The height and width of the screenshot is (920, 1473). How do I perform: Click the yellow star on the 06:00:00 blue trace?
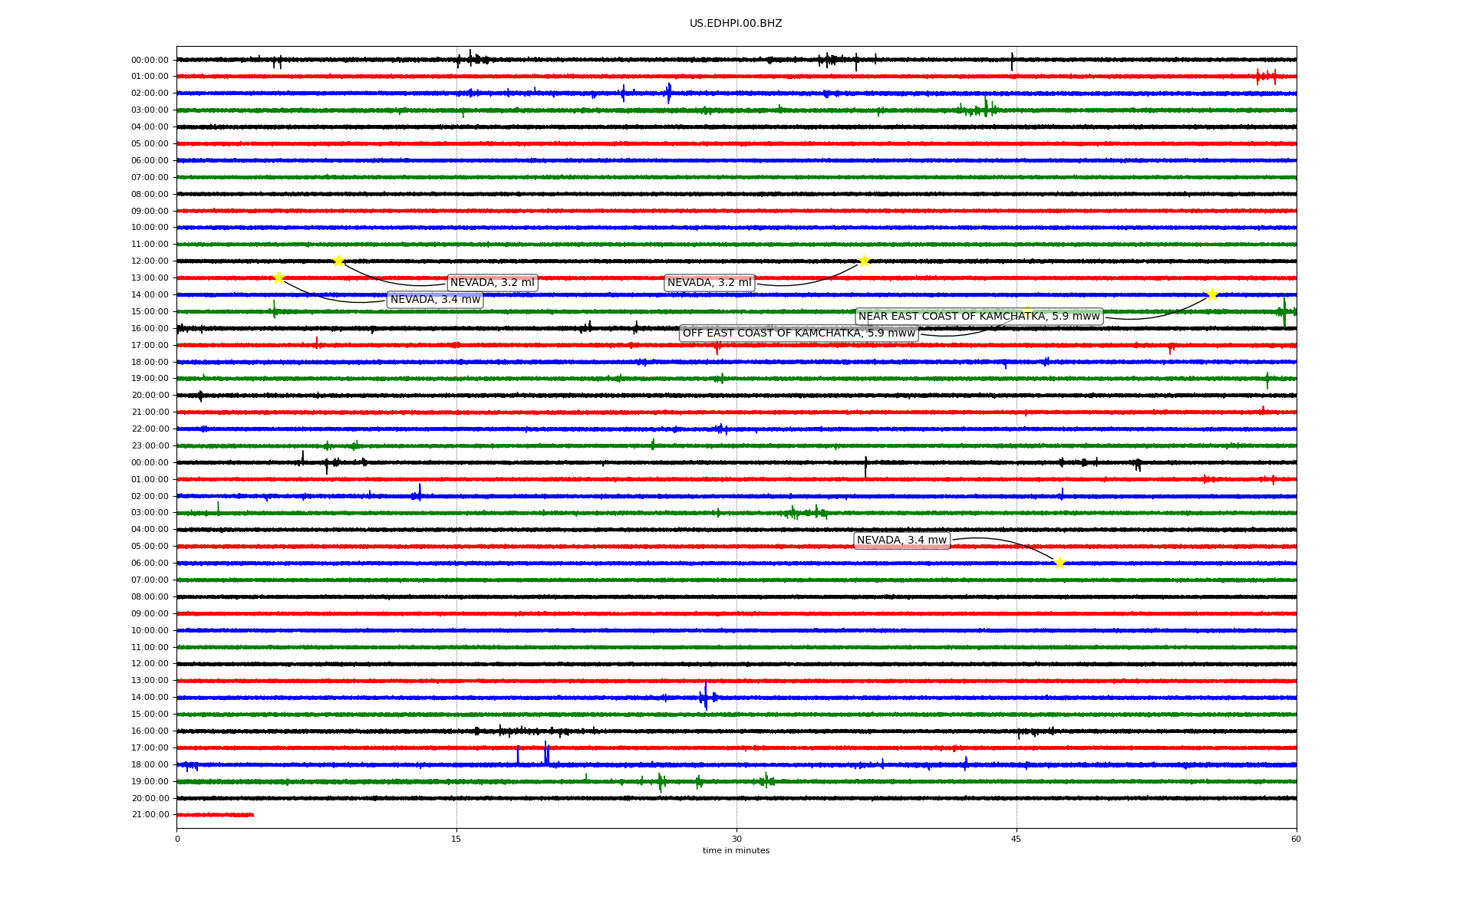coord(1059,563)
